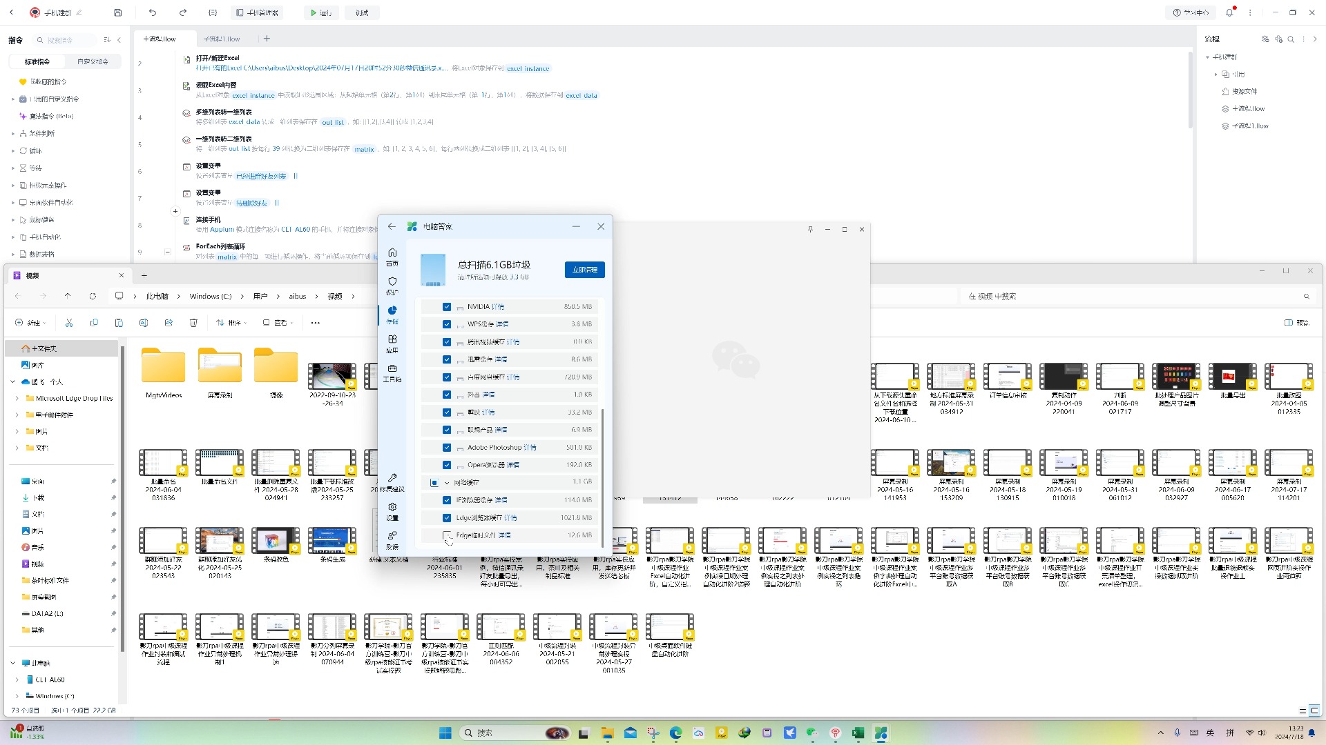Click the save icon in RPA toolbar

(x=118, y=12)
